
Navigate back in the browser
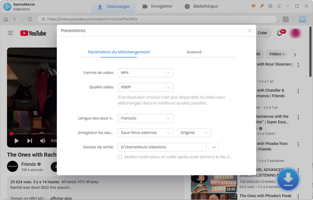pyautogui.click(x=15, y=19)
